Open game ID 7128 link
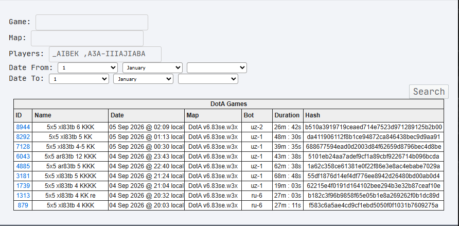Viewport: 459px width, 226px height. click(x=23, y=146)
